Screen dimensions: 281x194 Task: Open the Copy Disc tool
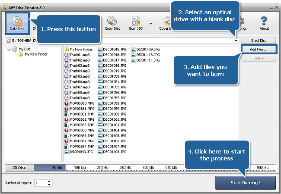(x=112, y=23)
